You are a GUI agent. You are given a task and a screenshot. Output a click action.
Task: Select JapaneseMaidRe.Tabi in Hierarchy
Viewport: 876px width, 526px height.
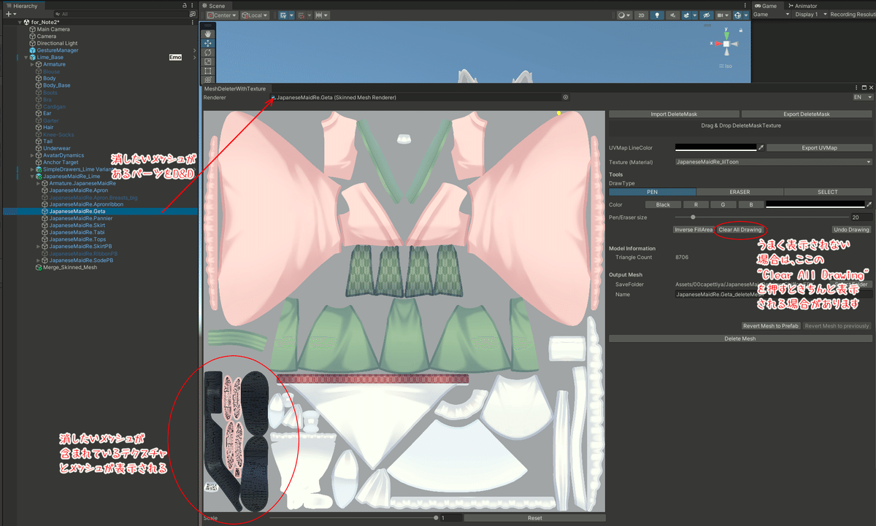pos(77,233)
